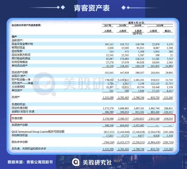Click the value 14,994 in US dollar column
Viewport: 187px width, 169px height.
tap(169, 66)
